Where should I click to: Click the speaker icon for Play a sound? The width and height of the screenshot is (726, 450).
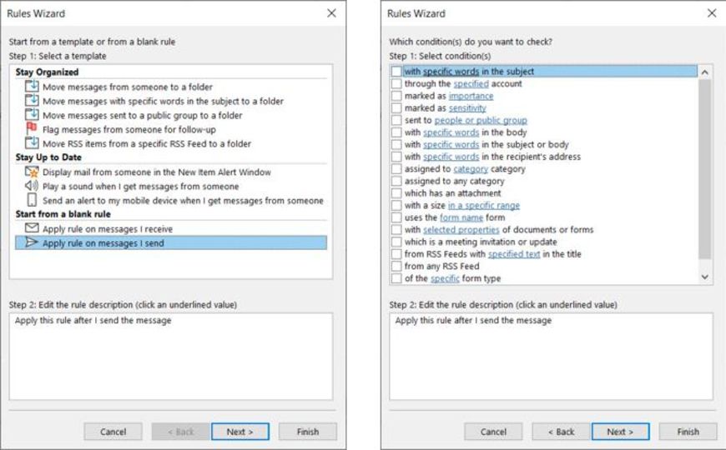click(32, 186)
